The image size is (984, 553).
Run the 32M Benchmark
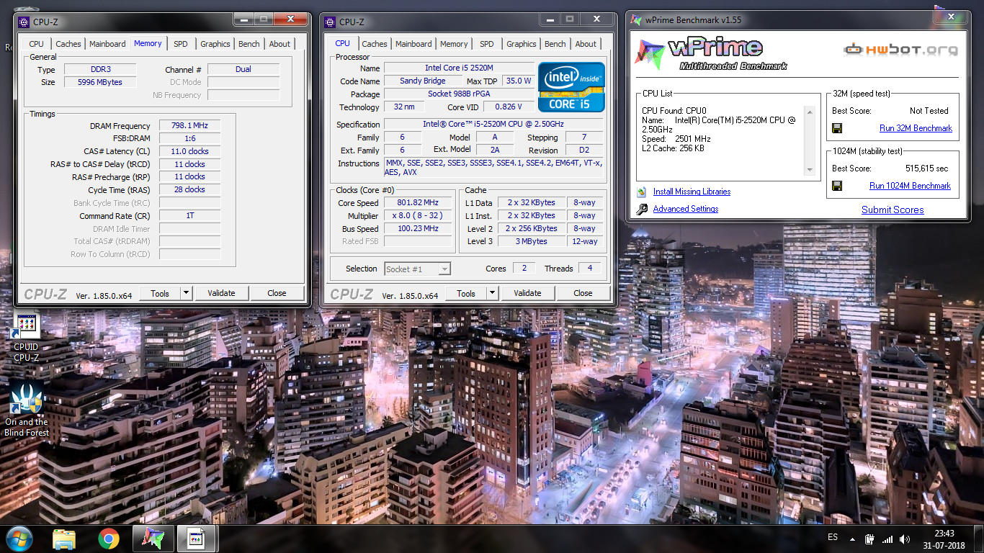916,128
